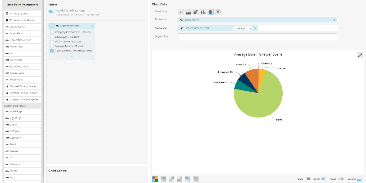Remove the ExperienceName filter

[x=92, y=26]
